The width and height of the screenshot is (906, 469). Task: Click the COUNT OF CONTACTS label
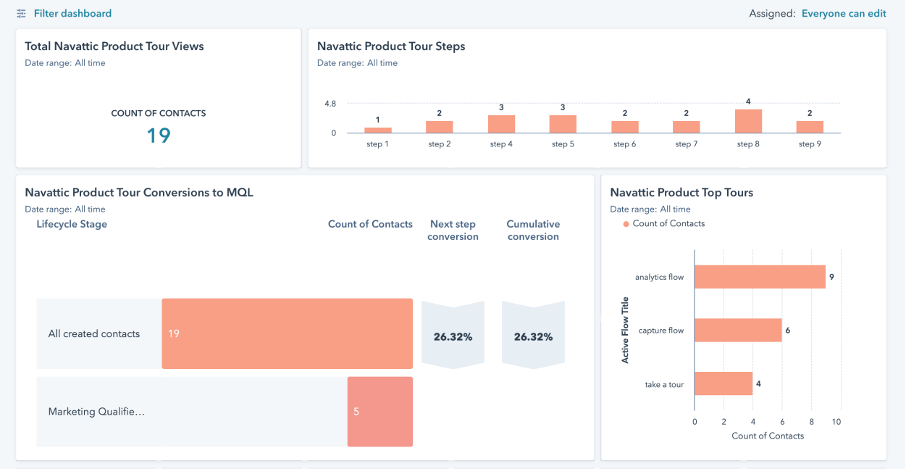click(x=159, y=113)
